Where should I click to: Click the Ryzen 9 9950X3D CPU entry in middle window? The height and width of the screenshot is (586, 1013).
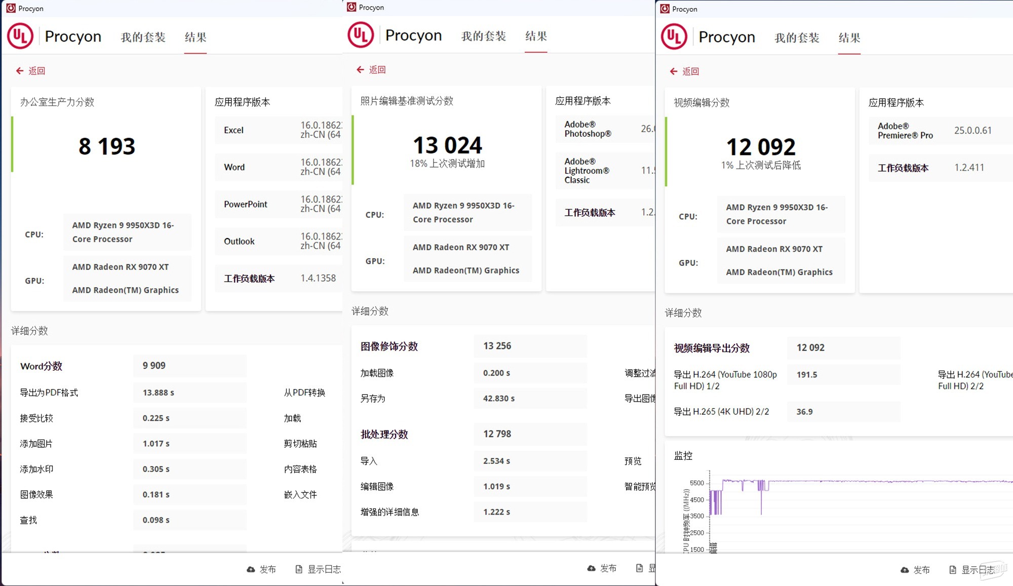(x=467, y=212)
